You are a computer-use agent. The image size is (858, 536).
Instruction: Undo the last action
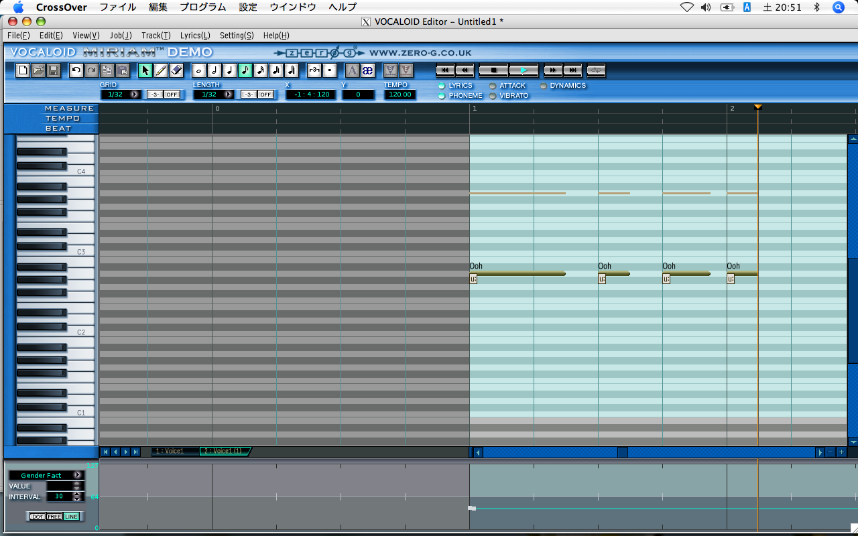click(x=76, y=70)
